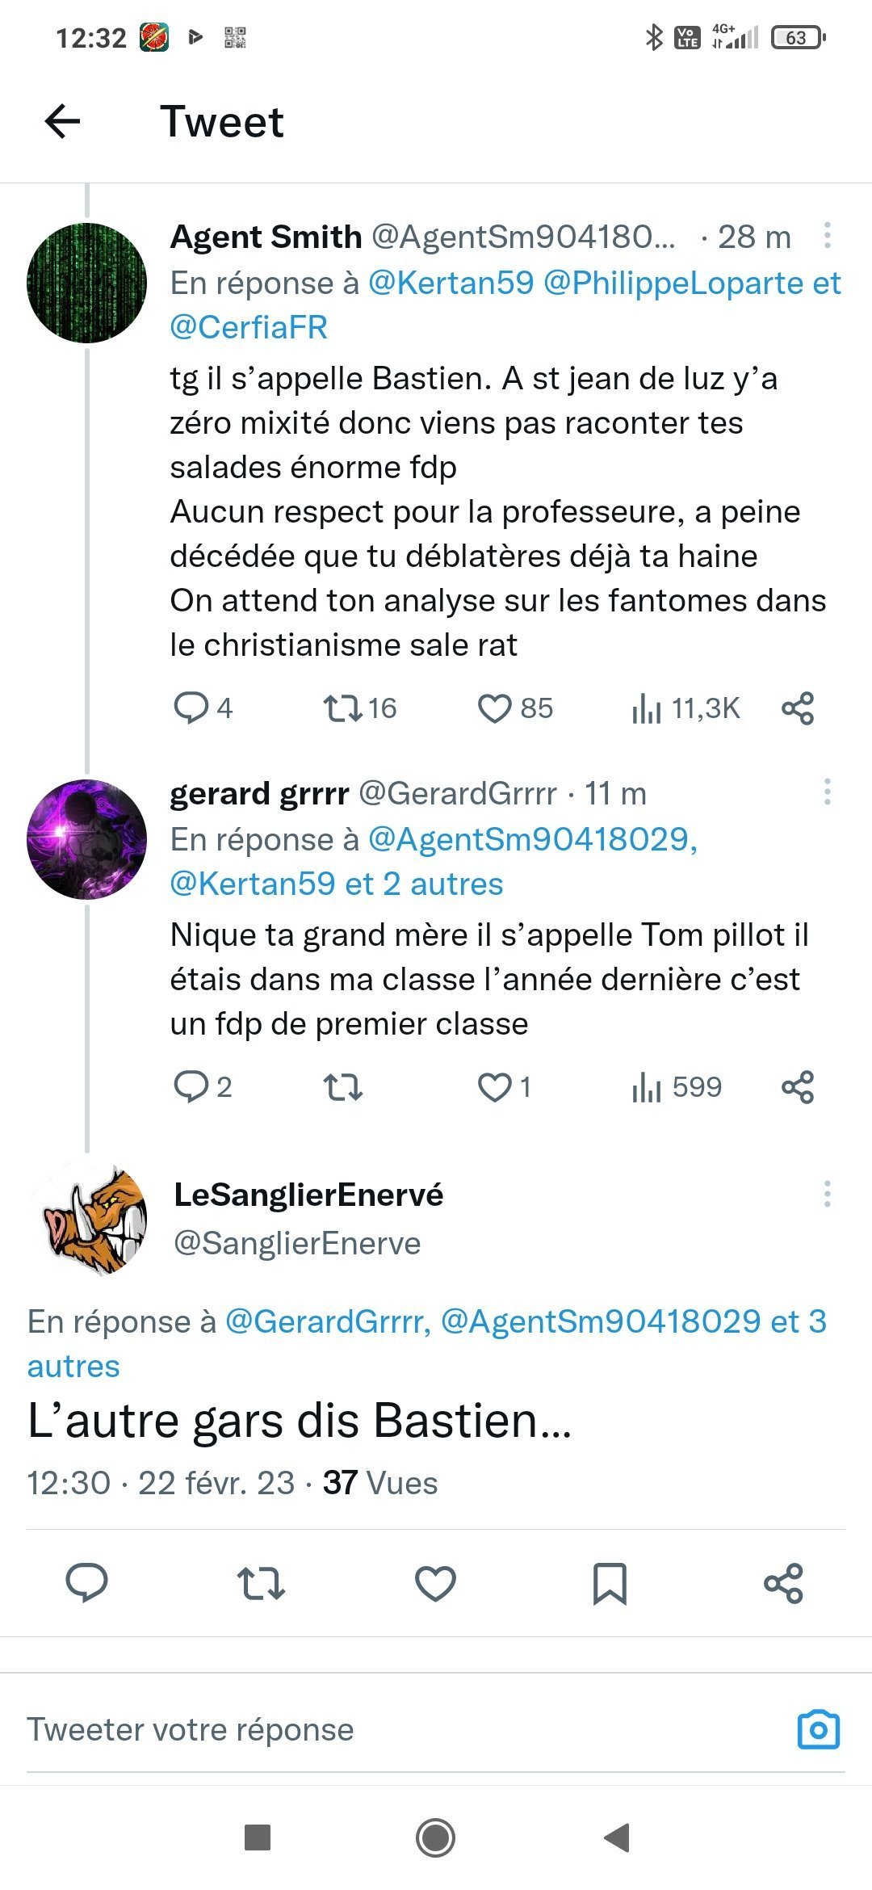872x1890 pixels.
Task: Reply to gerard grrrr's tweet
Action: pos(191,1087)
